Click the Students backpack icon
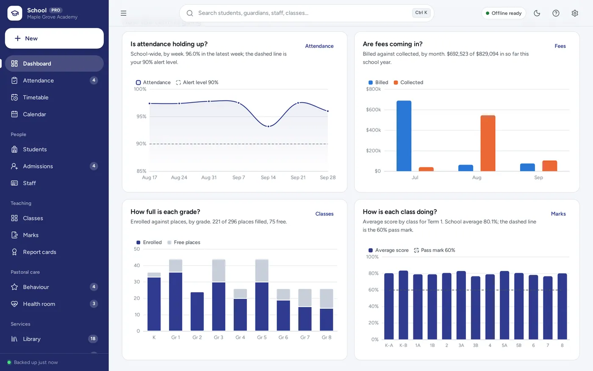593x371 pixels. point(14,149)
